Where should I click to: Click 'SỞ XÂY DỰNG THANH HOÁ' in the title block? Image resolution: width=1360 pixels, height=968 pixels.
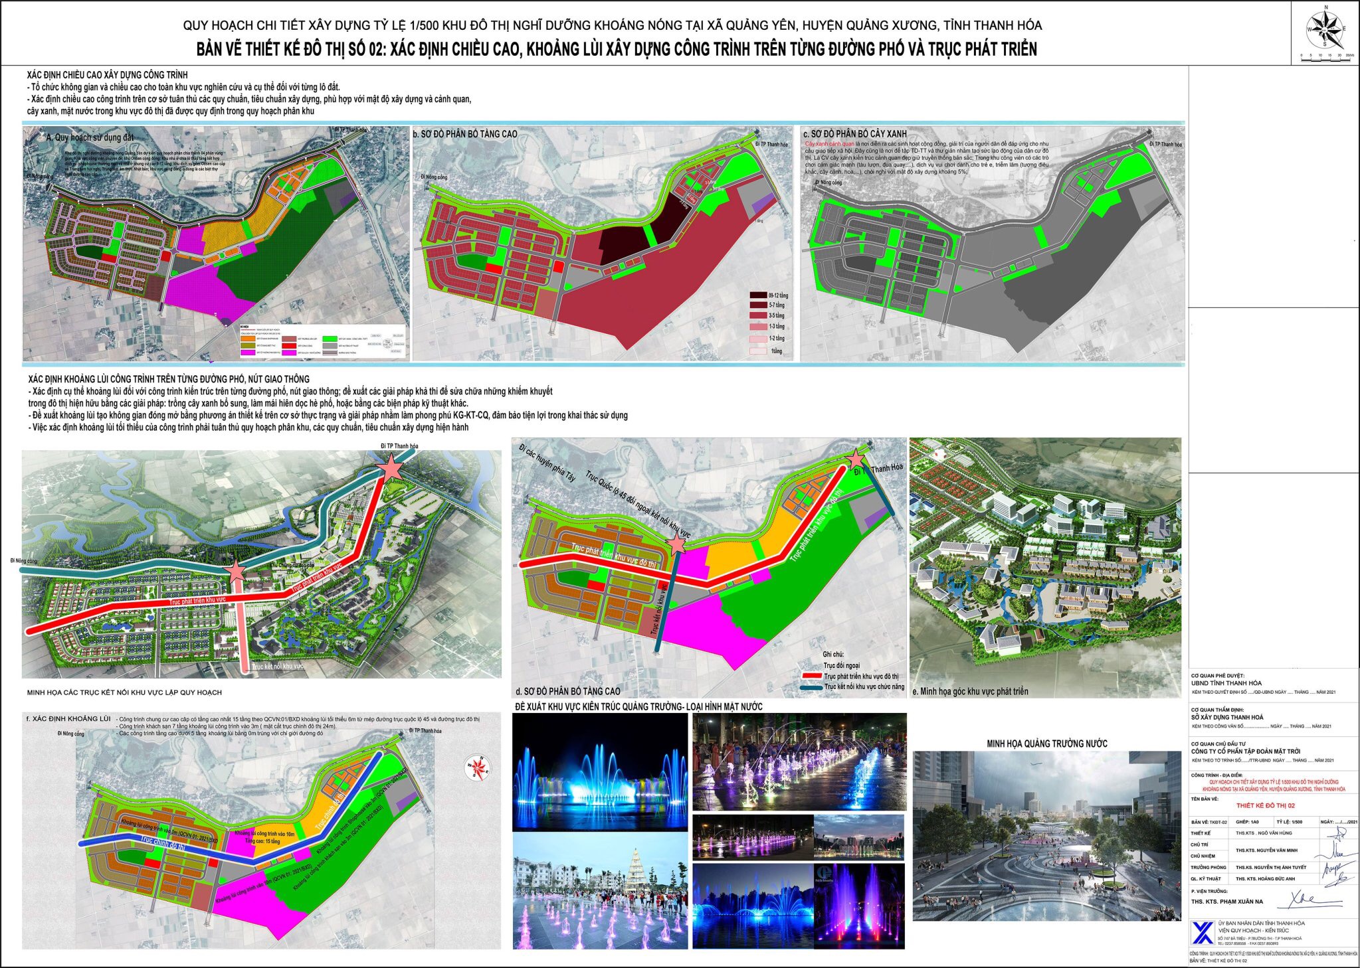pyautogui.click(x=1227, y=717)
